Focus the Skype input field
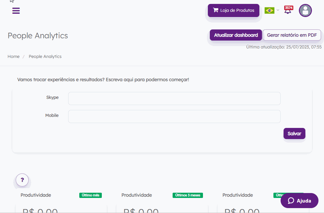The image size is (324, 213). point(174,98)
